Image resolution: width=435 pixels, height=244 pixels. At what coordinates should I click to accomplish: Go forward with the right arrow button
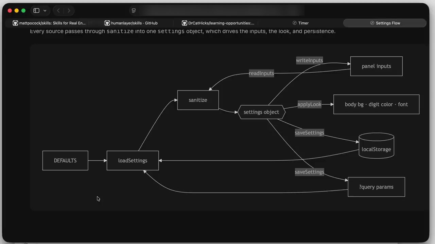click(69, 11)
